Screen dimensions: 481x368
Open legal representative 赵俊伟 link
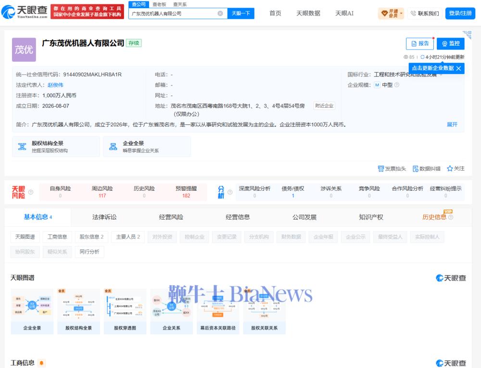(x=55, y=85)
